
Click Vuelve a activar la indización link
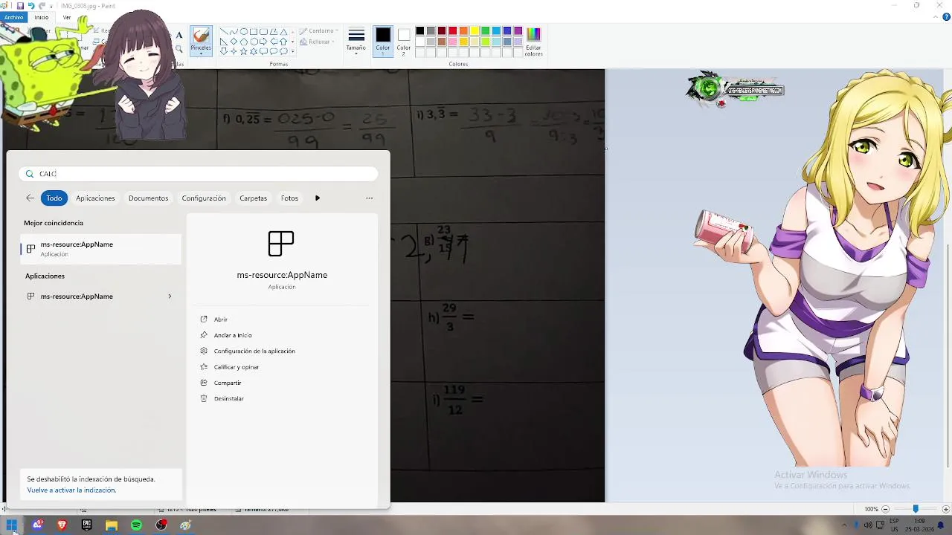[71, 490]
